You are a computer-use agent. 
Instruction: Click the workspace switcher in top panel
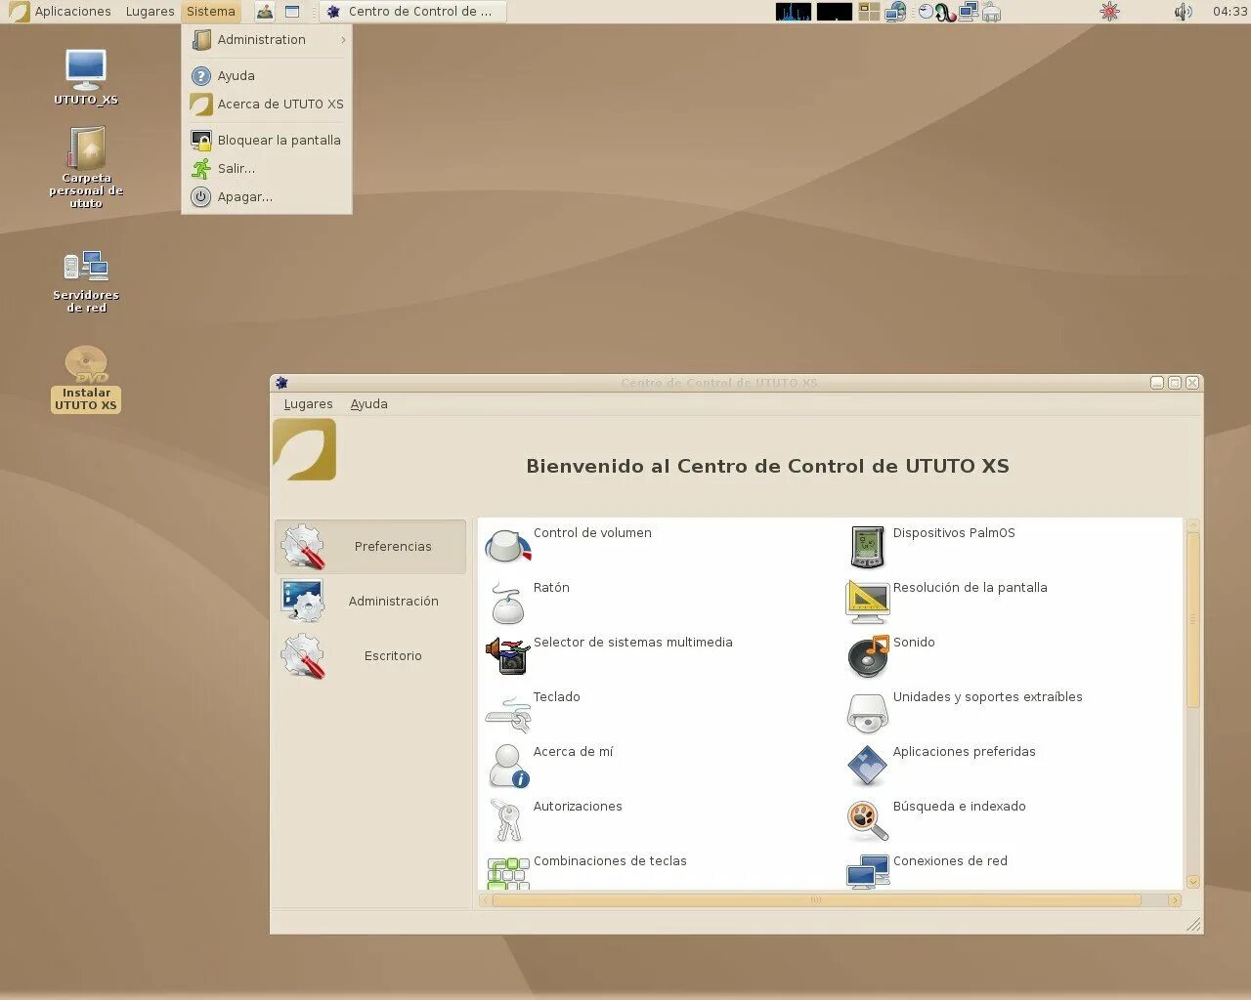pyautogui.click(x=869, y=12)
